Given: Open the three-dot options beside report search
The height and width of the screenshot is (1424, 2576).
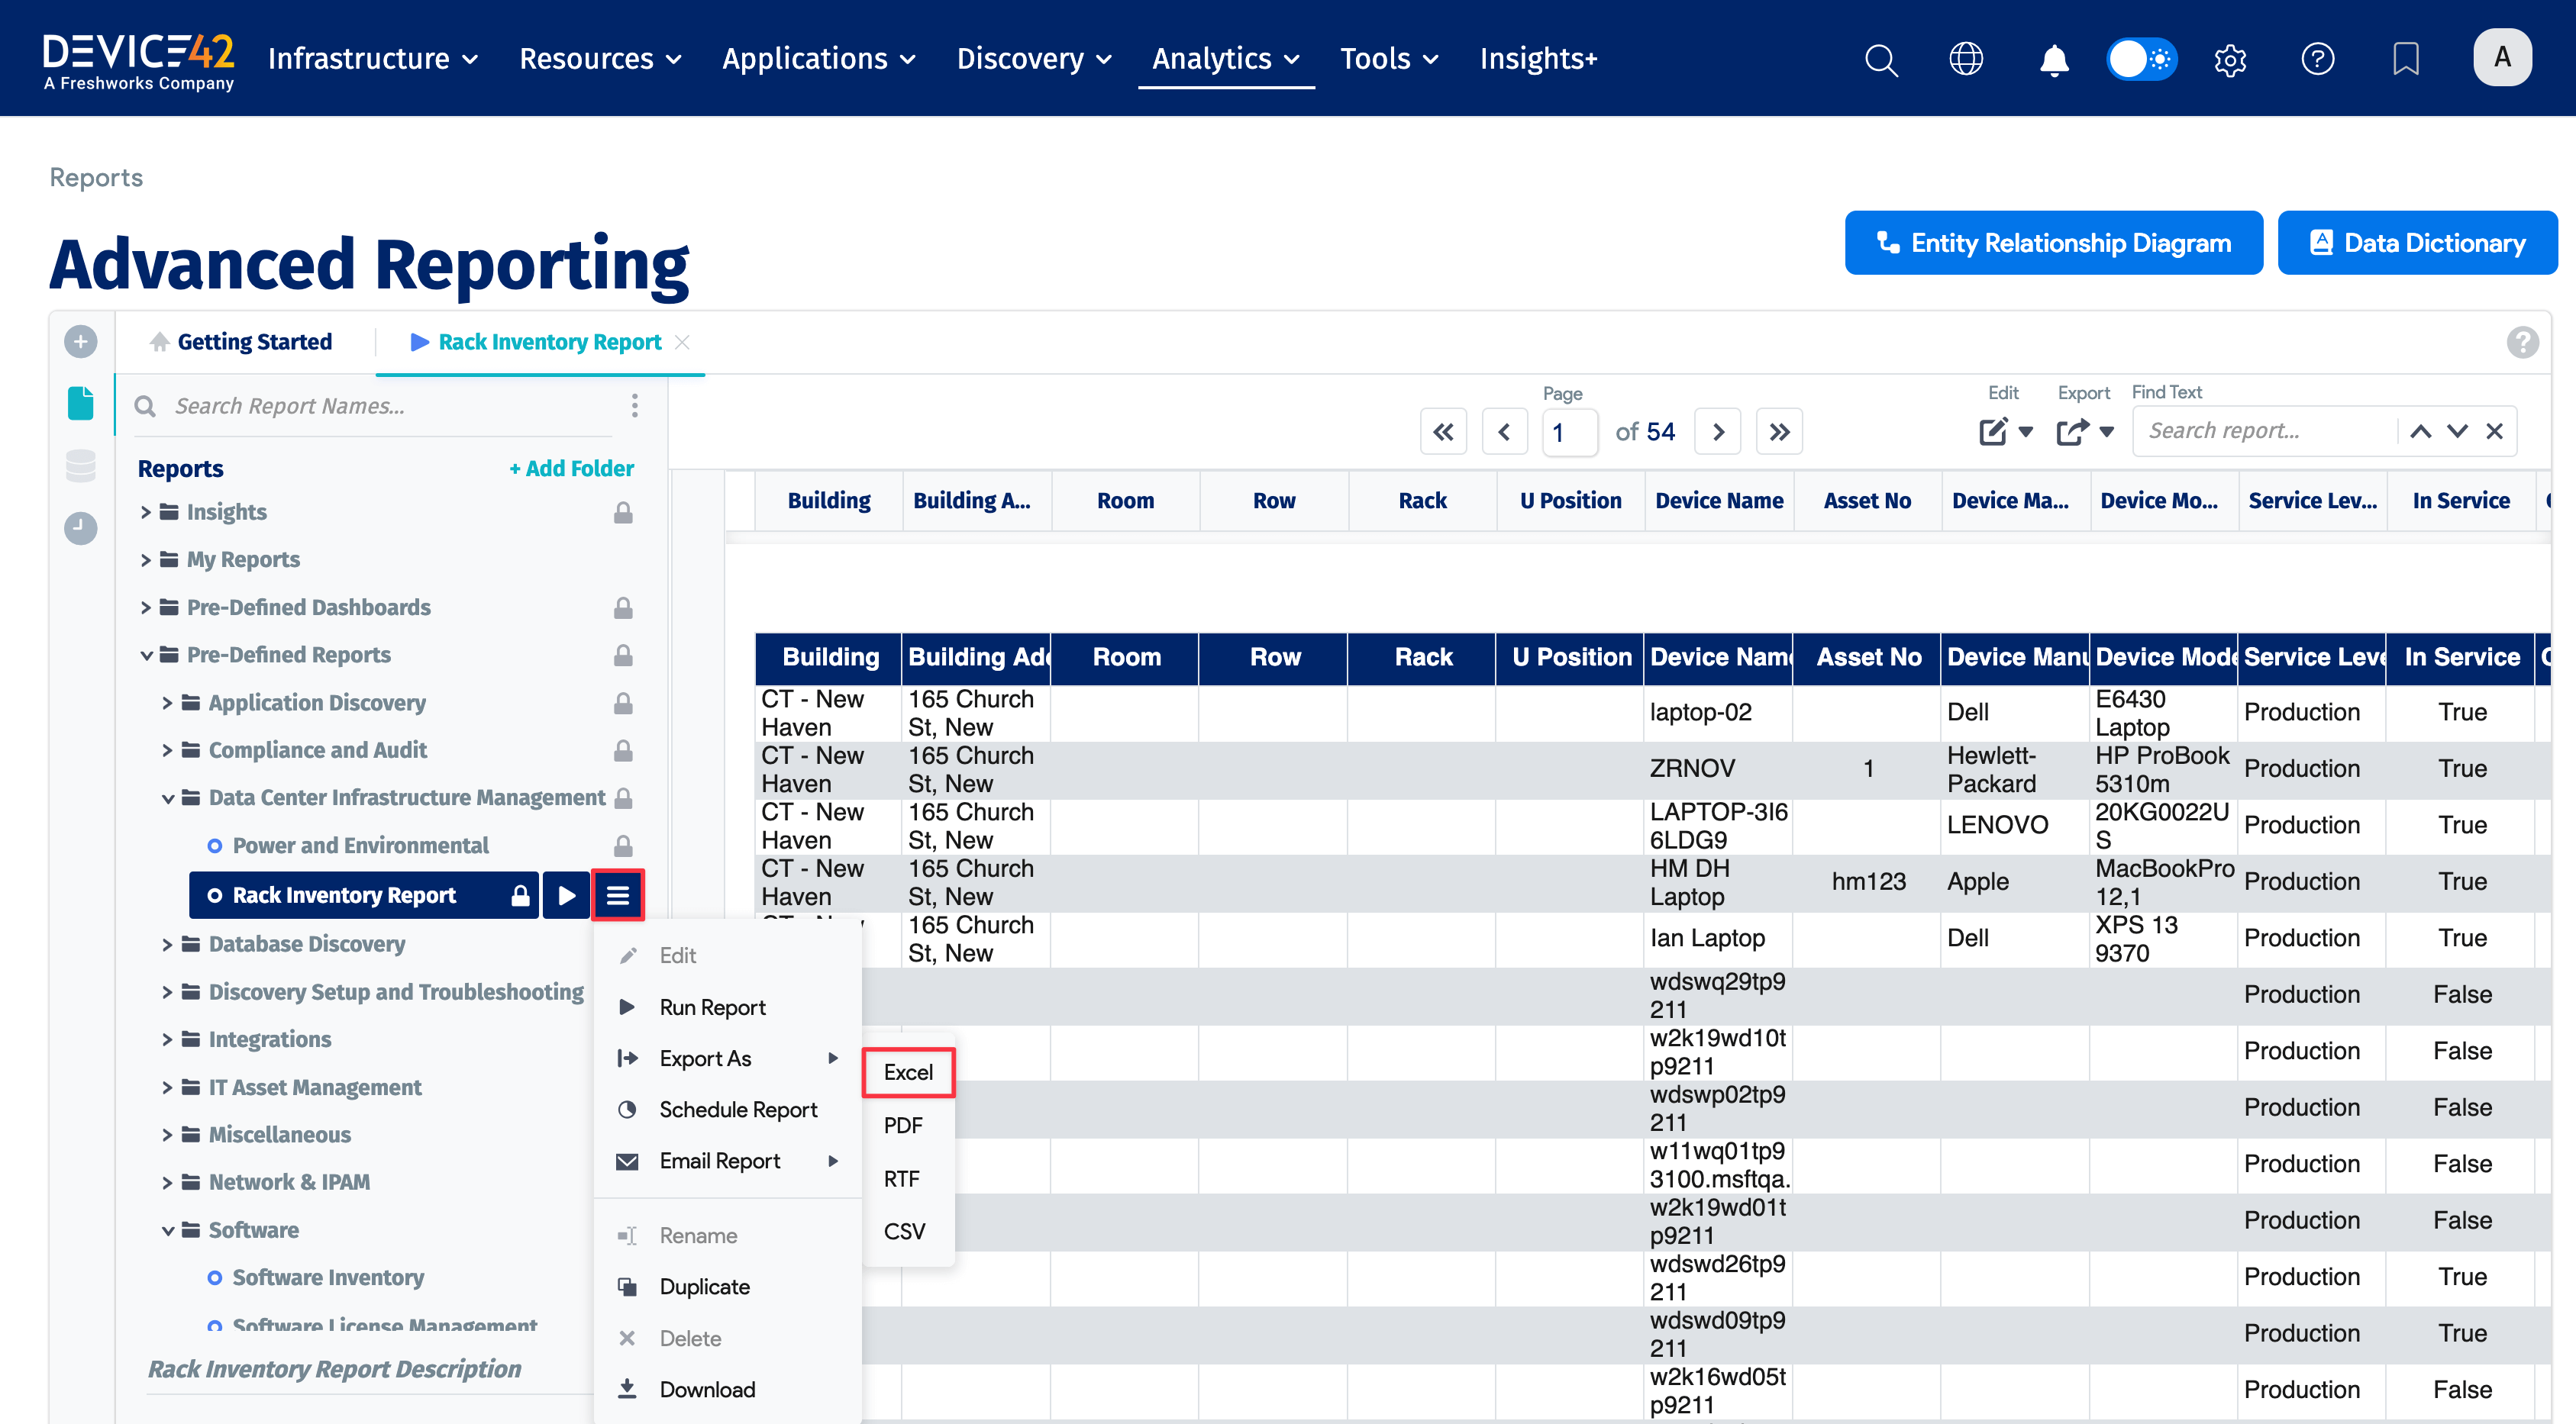Looking at the screenshot, I should coord(634,406).
